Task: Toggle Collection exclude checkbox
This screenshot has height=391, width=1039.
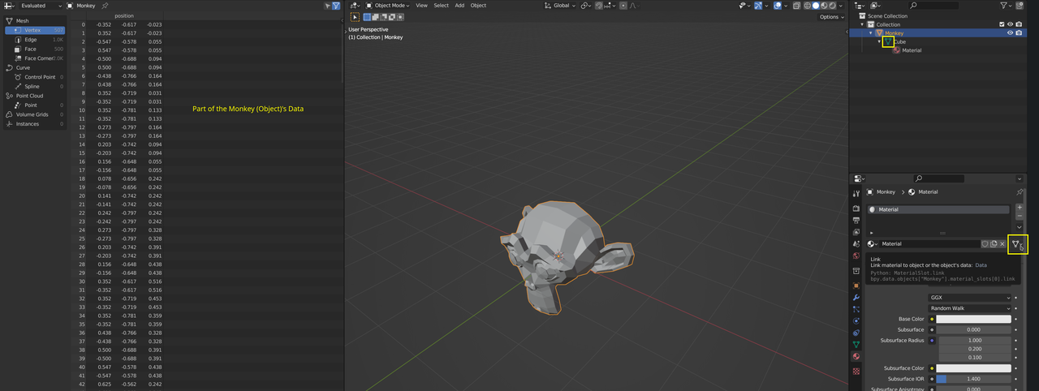Action: click(1002, 24)
